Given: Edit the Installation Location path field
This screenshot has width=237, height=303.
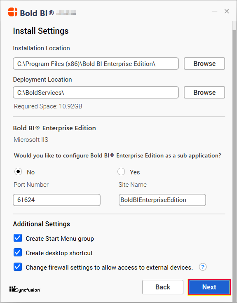Looking at the screenshot, I should tap(96, 63).
